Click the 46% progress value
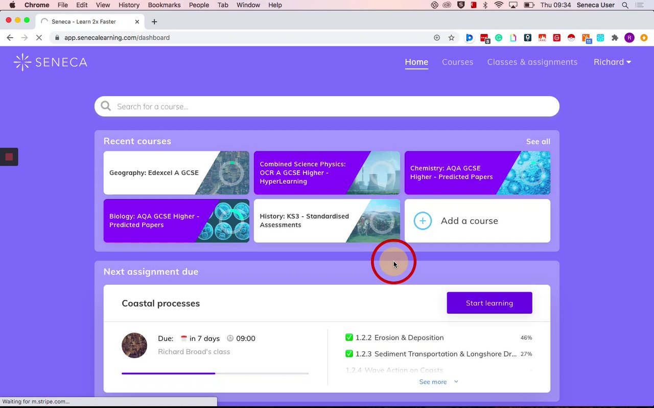 pos(526,338)
